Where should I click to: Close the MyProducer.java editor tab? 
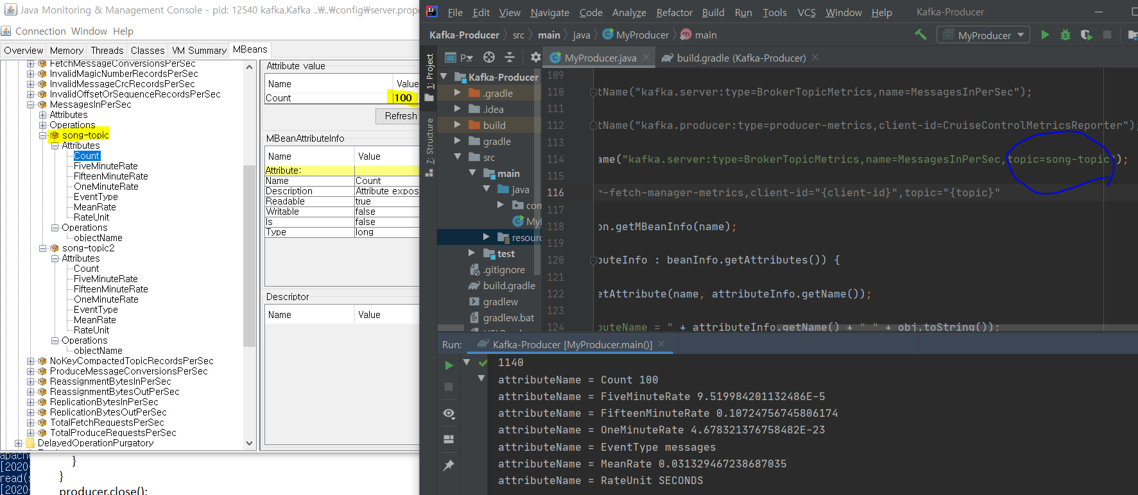[x=646, y=57]
